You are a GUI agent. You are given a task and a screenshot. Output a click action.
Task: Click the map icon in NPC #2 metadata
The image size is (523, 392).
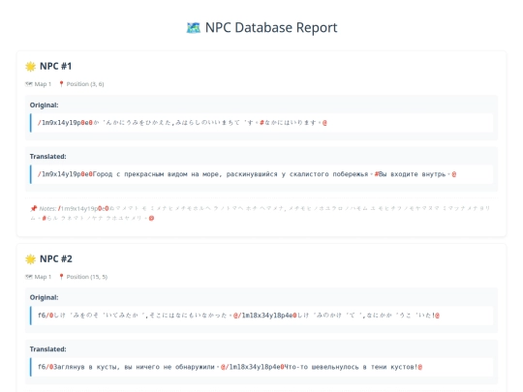click(29, 277)
